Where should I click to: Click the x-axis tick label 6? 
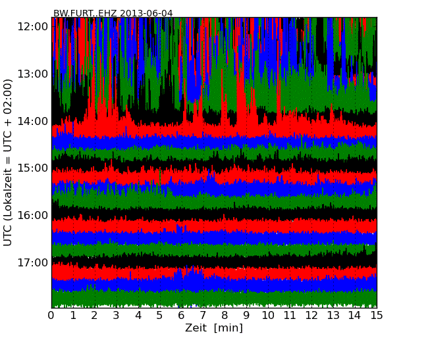point(181,316)
